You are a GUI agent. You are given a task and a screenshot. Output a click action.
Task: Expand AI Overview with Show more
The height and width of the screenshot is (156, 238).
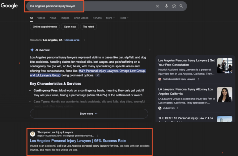click(89, 114)
